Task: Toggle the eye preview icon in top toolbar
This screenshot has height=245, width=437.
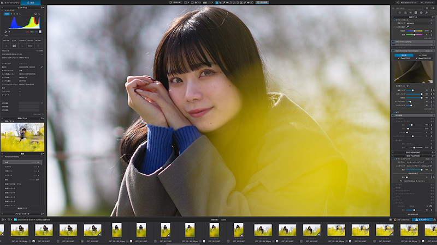Action: coord(249,3)
